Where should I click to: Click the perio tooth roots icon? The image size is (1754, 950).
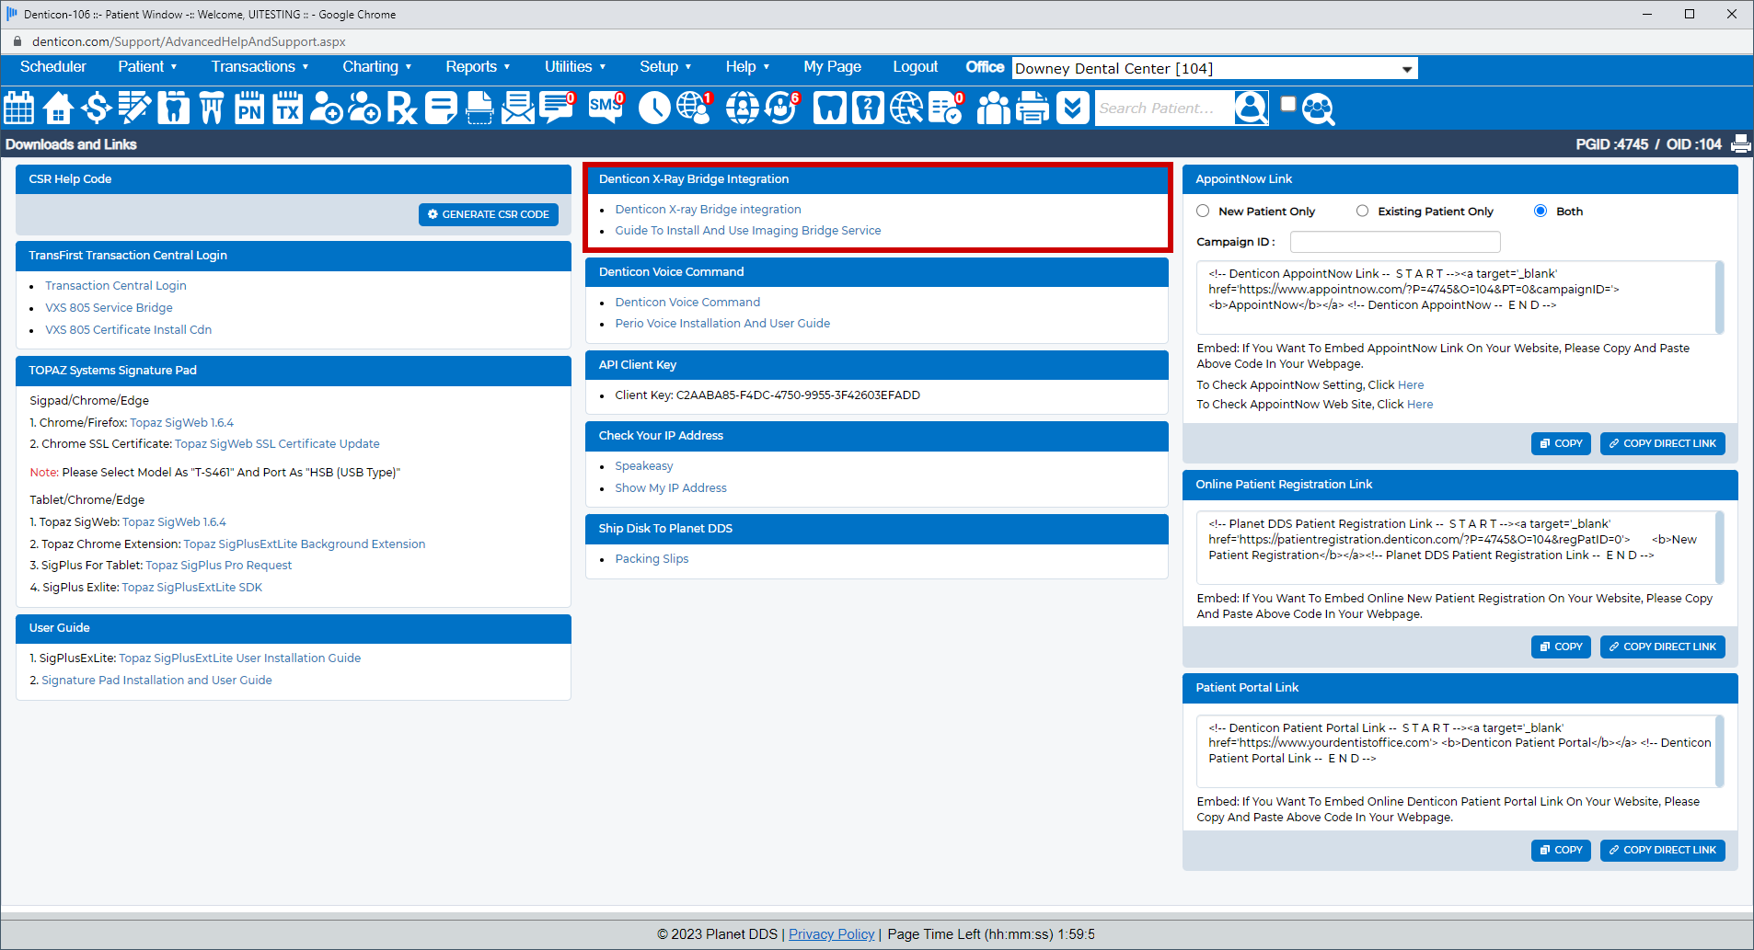(x=212, y=108)
